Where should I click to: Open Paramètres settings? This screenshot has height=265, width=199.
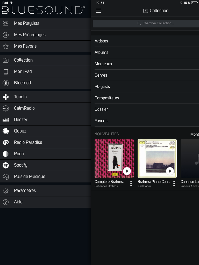click(x=45, y=191)
